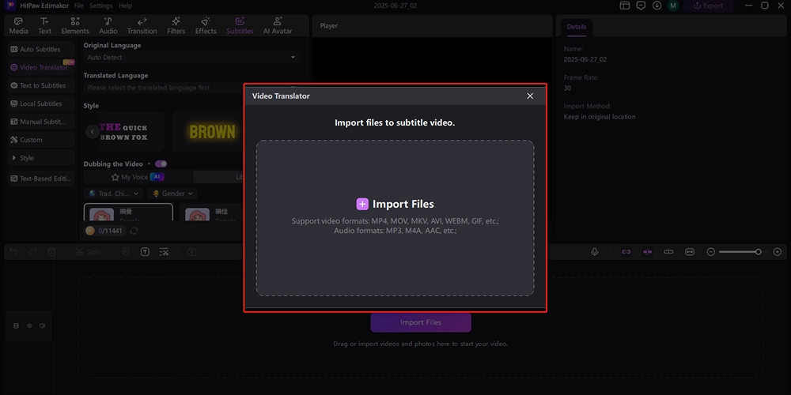Open the Media tab

[x=19, y=26]
